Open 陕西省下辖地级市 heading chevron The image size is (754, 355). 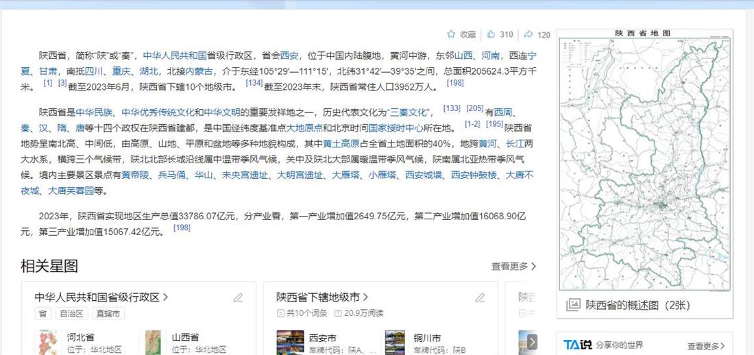point(365,297)
